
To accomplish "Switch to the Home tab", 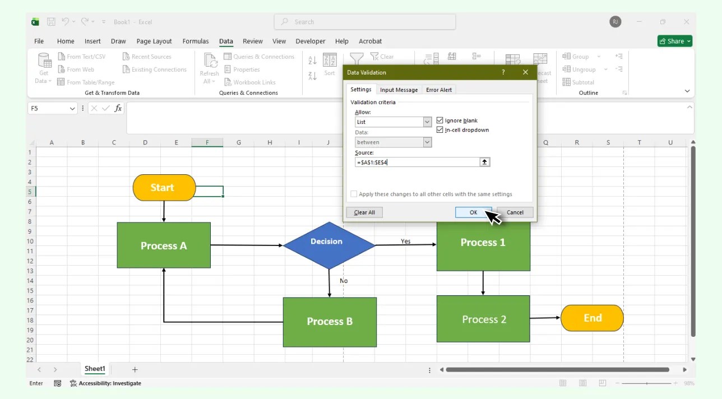I will pyautogui.click(x=66, y=41).
